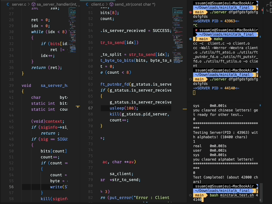Image resolution: width=272 pixels, height=204 pixels.
Task: Click 'count++;' on client.c line 69
Action: (x=119, y=120)
